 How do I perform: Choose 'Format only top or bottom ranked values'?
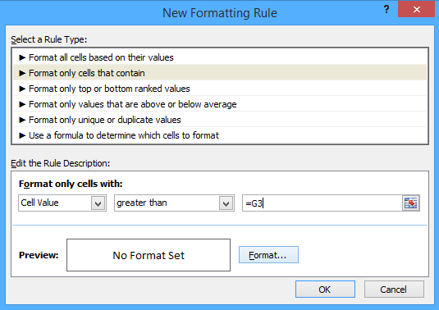click(220, 89)
